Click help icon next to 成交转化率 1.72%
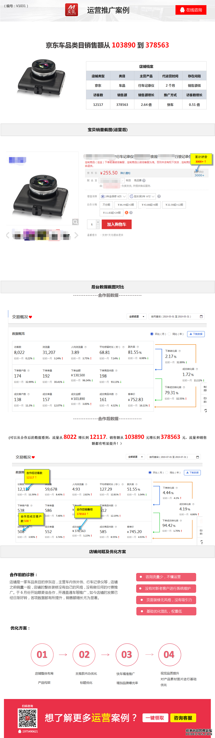The image size is (215, 738). tap(197, 369)
